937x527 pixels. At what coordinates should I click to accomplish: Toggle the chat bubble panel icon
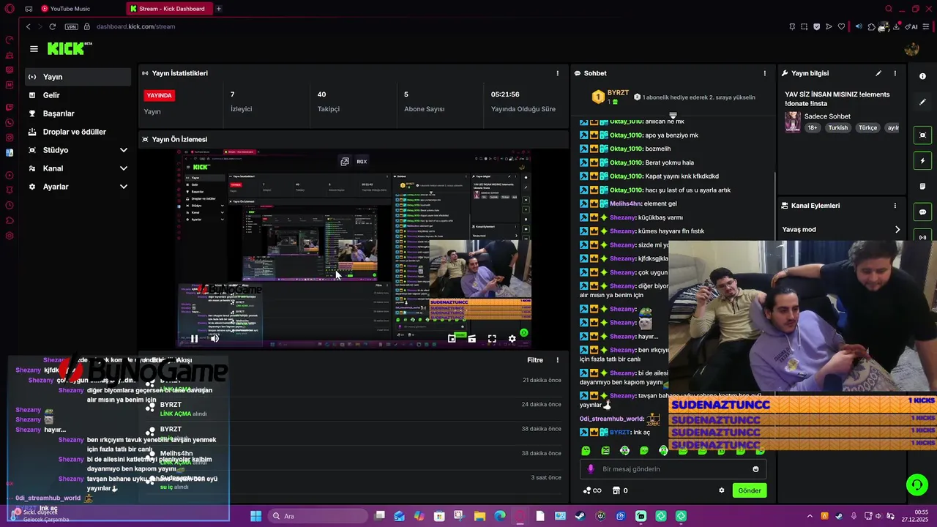(922, 212)
